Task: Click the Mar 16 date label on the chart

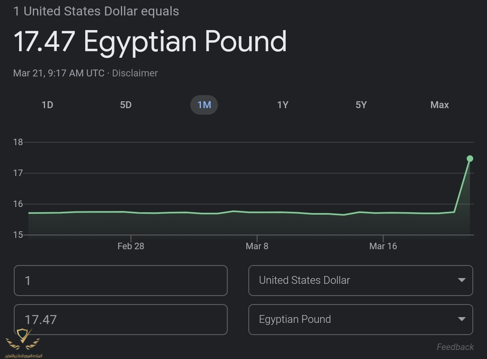Action: click(383, 246)
